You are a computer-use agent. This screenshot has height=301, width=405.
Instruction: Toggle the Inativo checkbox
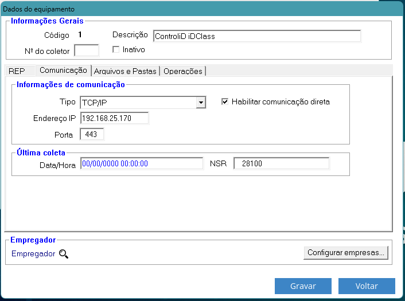pyautogui.click(x=116, y=50)
